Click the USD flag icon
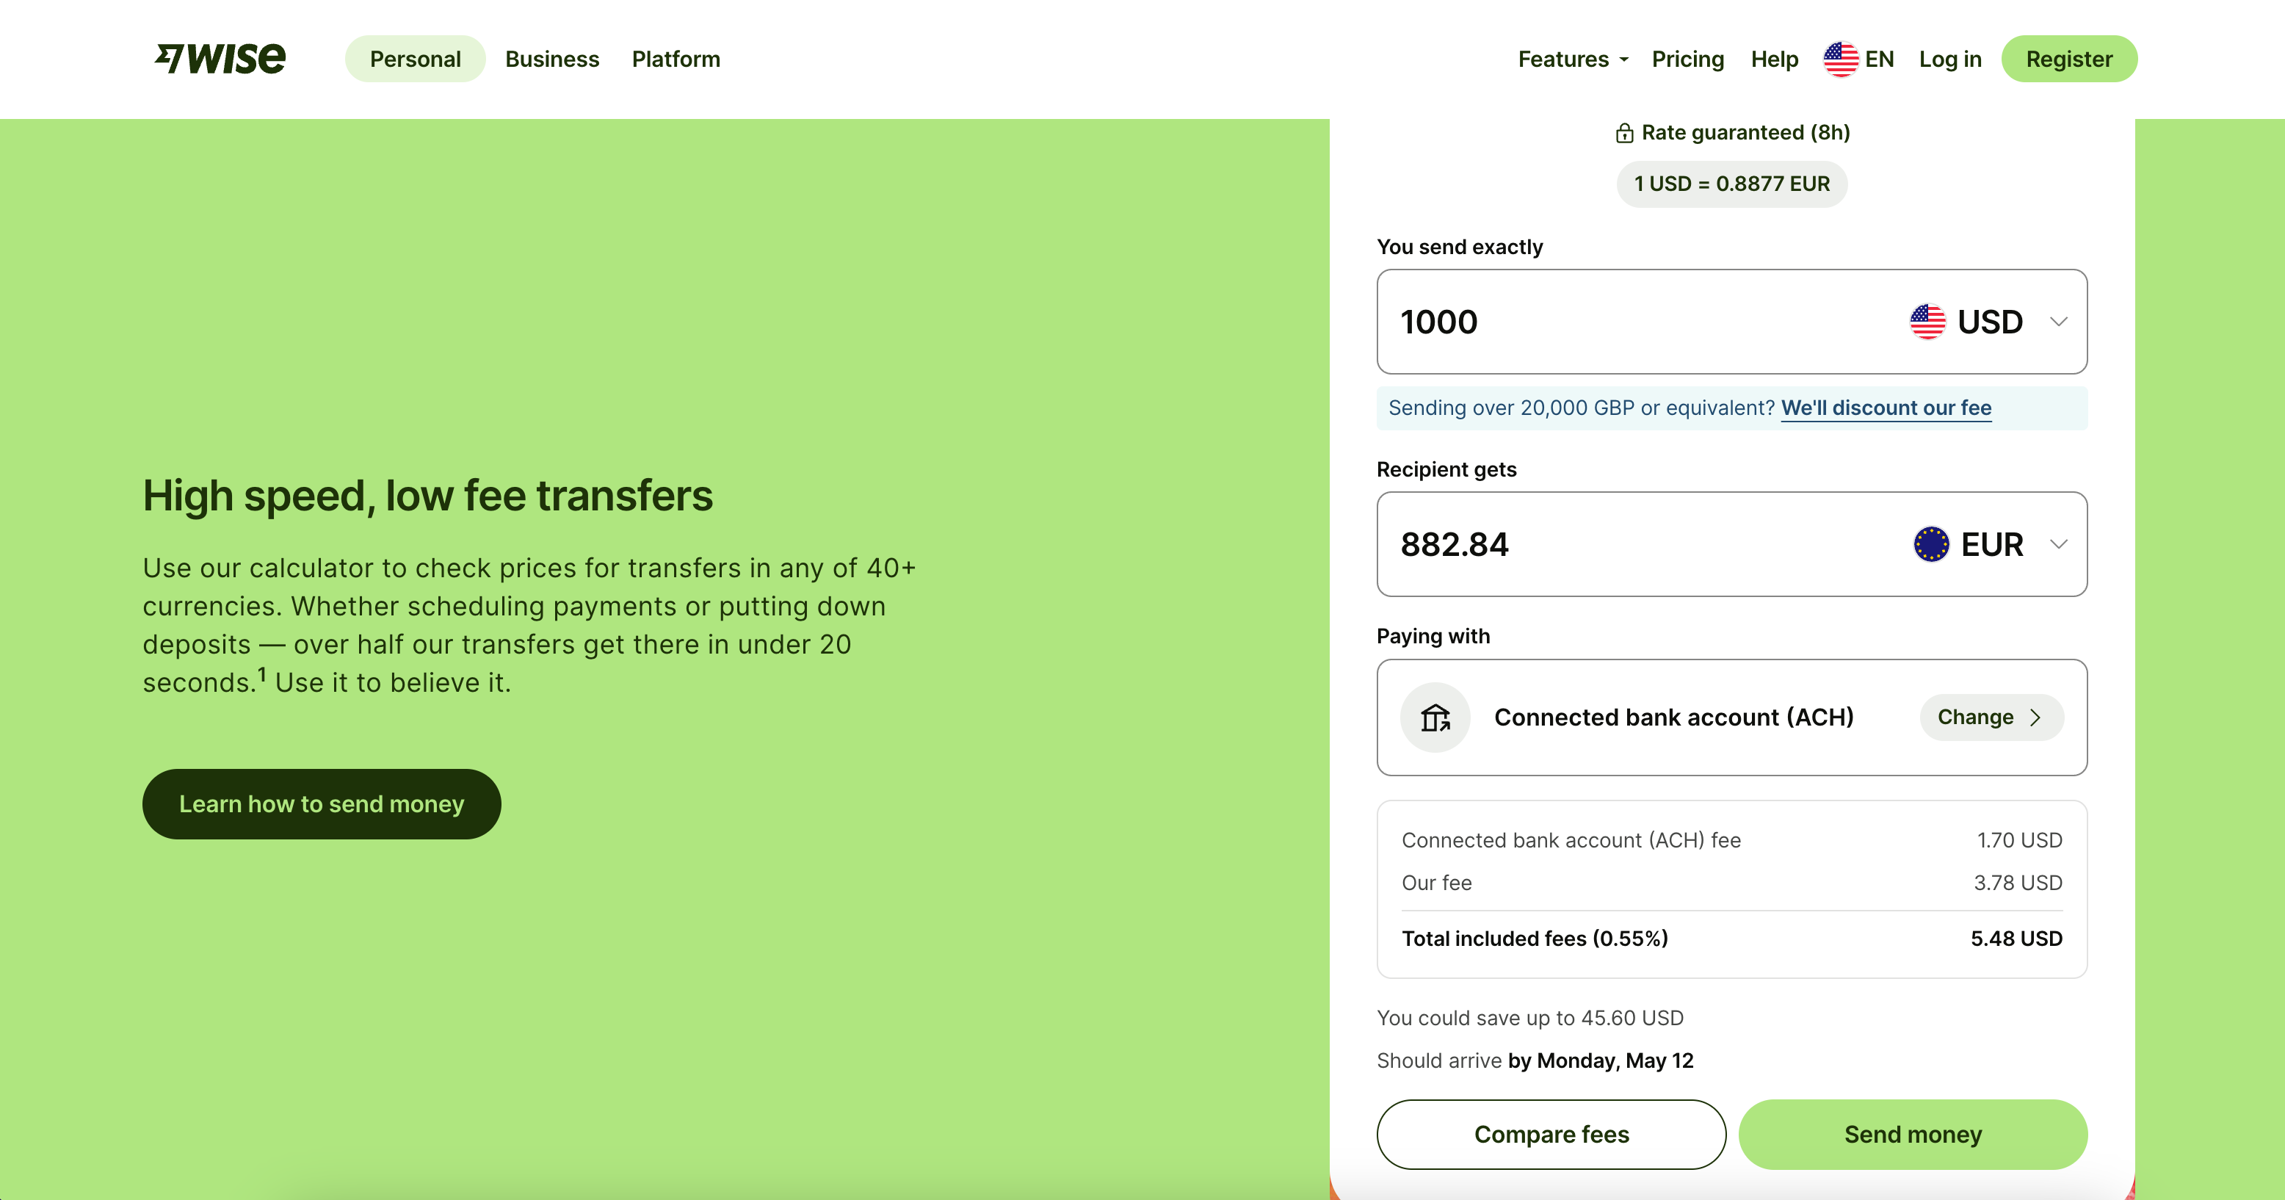This screenshot has width=2285, height=1200. tap(1927, 322)
